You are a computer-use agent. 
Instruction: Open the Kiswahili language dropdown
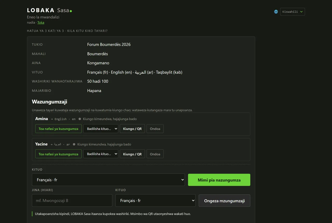[292, 12]
